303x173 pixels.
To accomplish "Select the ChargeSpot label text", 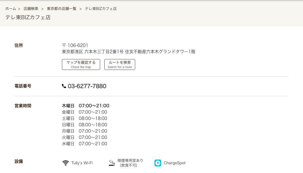I will [174, 163].
